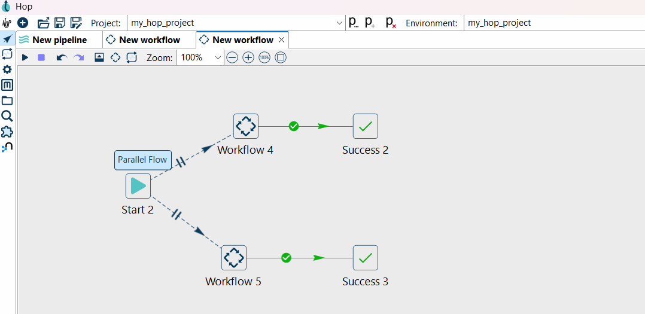
Task: Click the delete project icon
Action: point(391,23)
